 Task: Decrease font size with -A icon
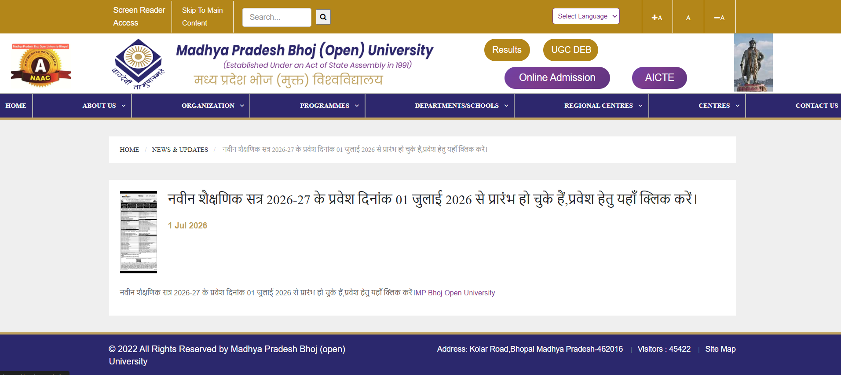[720, 18]
